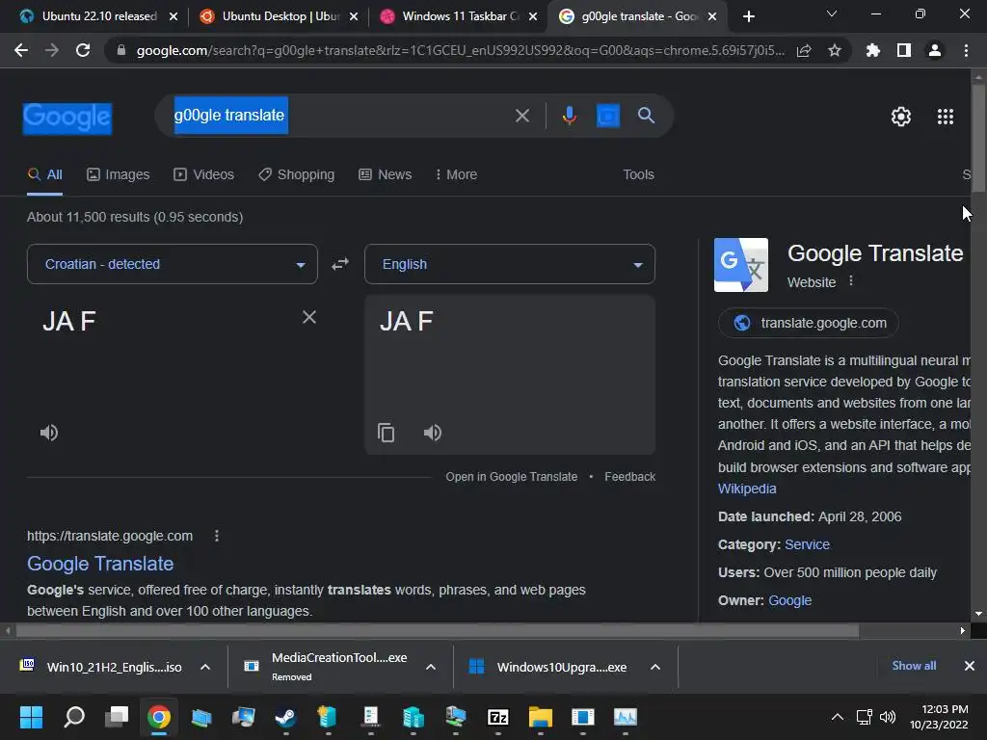Open the taskbar volume control
The height and width of the screenshot is (740, 987).
888,717
